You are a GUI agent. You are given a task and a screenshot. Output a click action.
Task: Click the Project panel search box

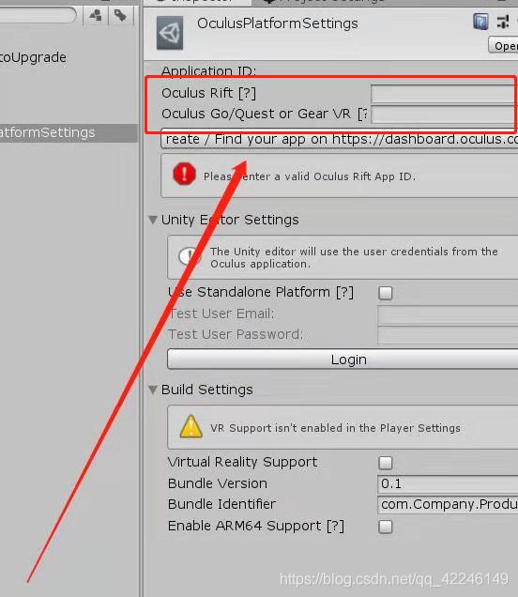(38, 16)
